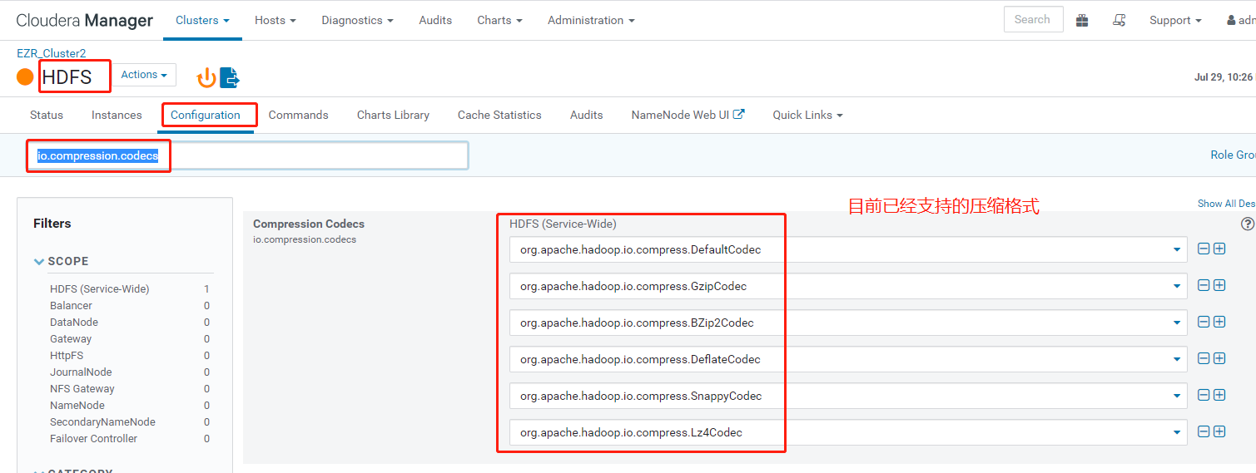Click the io.compression.codecs configuration search field
The image size is (1256, 473).
pos(248,155)
